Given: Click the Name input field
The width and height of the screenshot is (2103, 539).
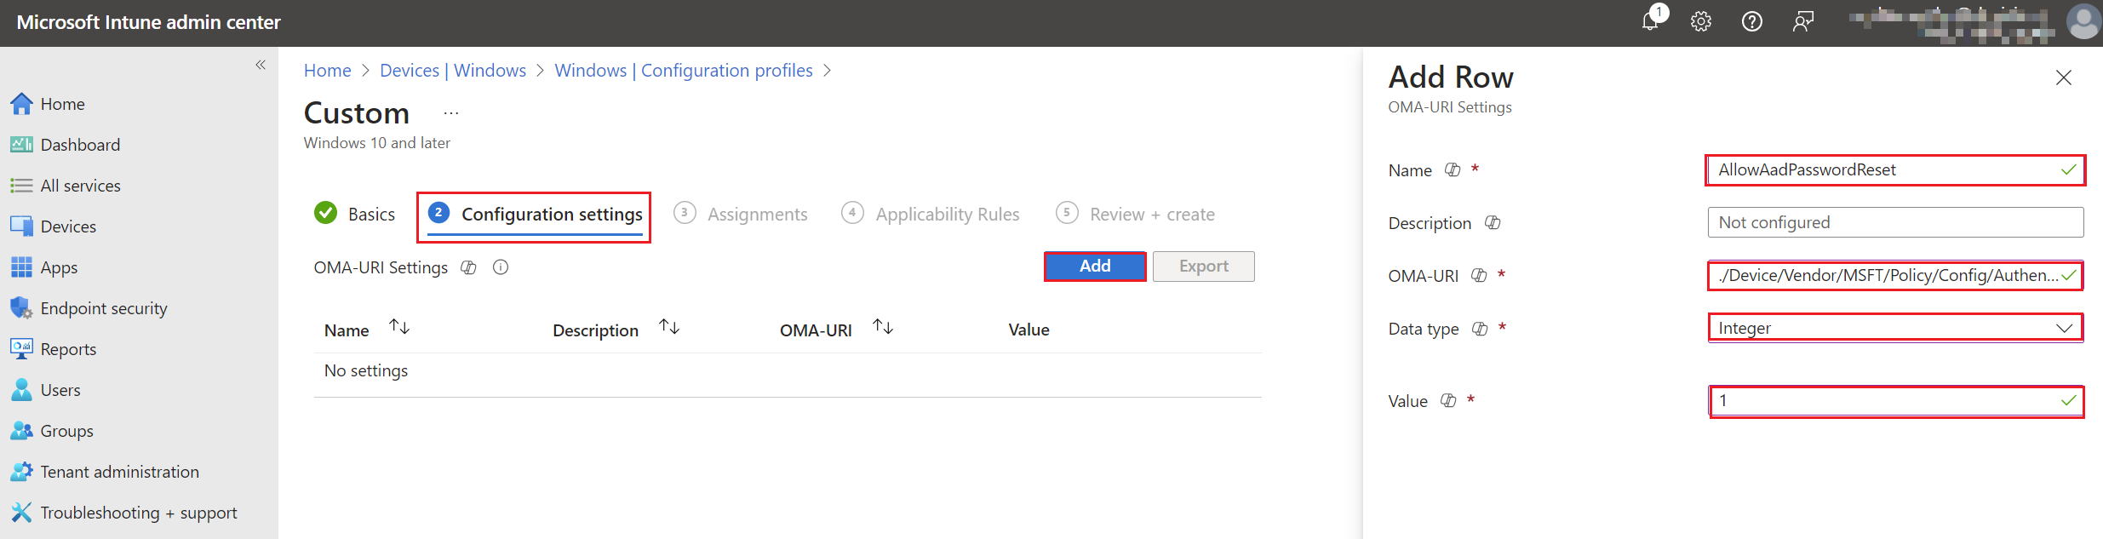Looking at the screenshot, I should (x=1896, y=170).
